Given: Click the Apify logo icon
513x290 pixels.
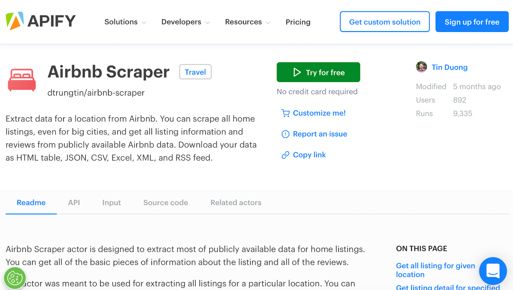Looking at the screenshot, I should point(15,21).
